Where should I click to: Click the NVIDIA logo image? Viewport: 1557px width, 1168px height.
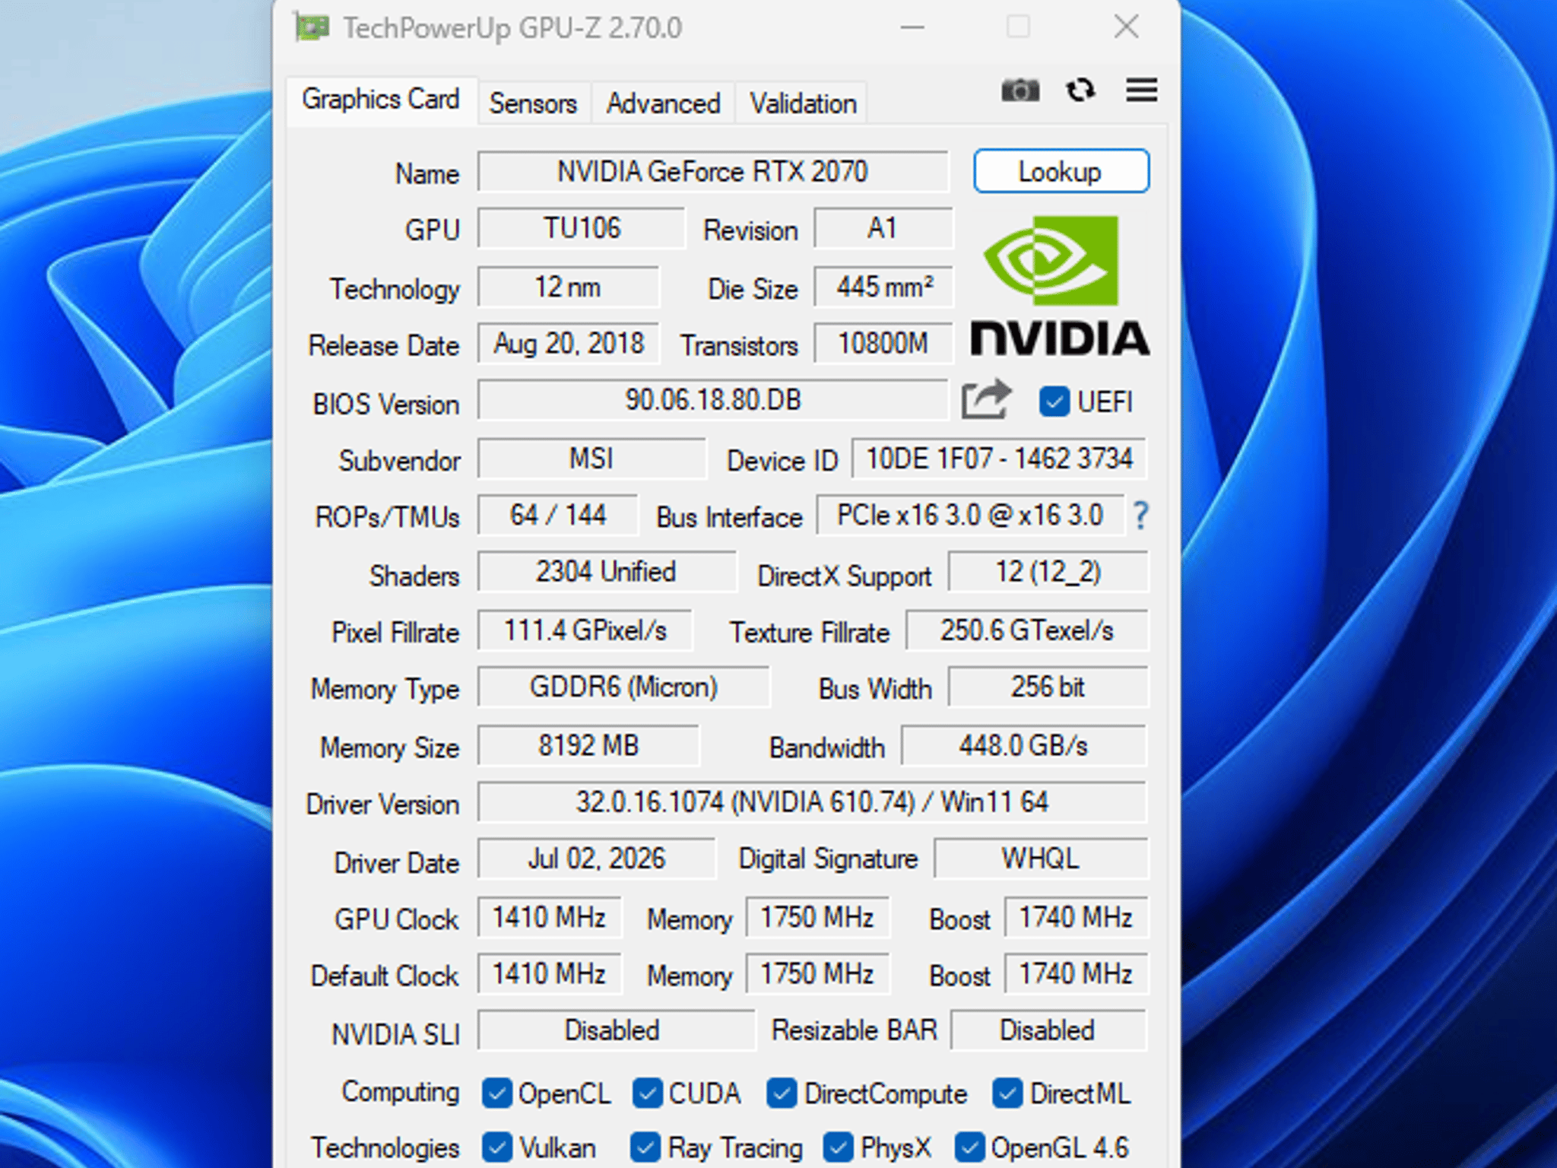(1060, 286)
